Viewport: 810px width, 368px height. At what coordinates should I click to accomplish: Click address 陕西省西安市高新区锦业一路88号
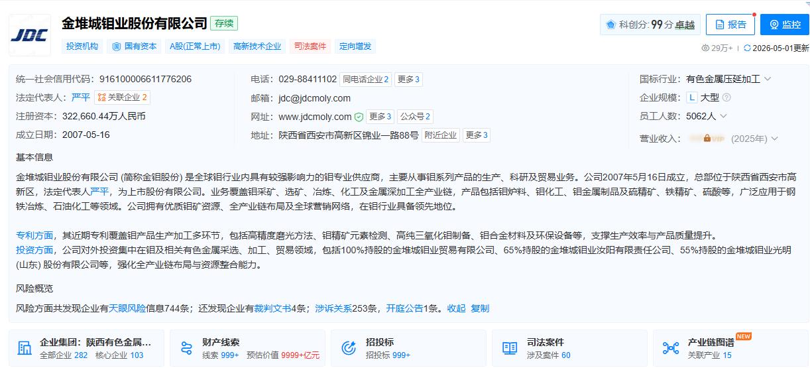349,135
